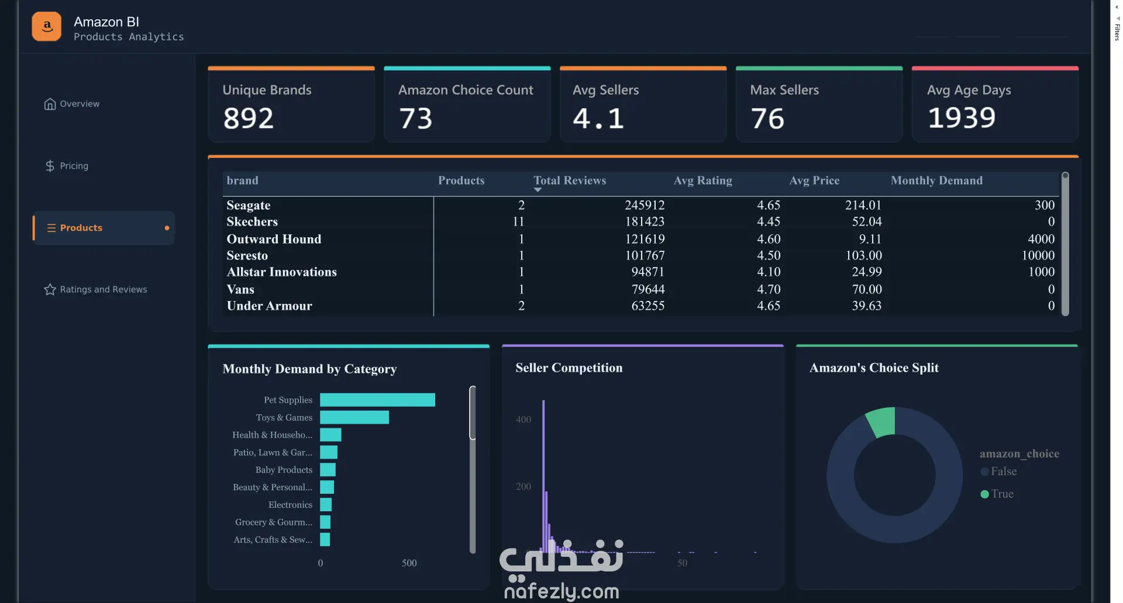Select the Allstar Innovations brand row
The height and width of the screenshot is (603, 1123).
pyautogui.click(x=640, y=272)
